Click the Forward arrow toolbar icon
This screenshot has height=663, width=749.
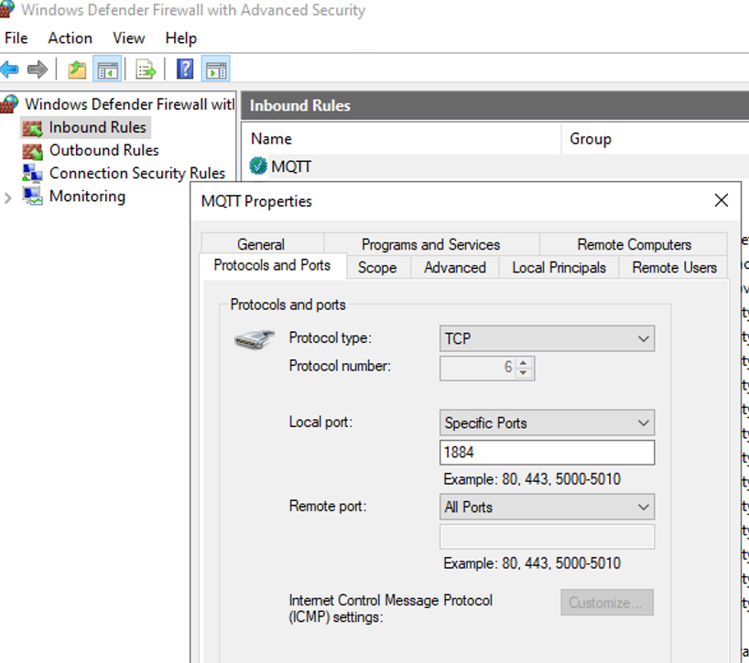click(38, 70)
